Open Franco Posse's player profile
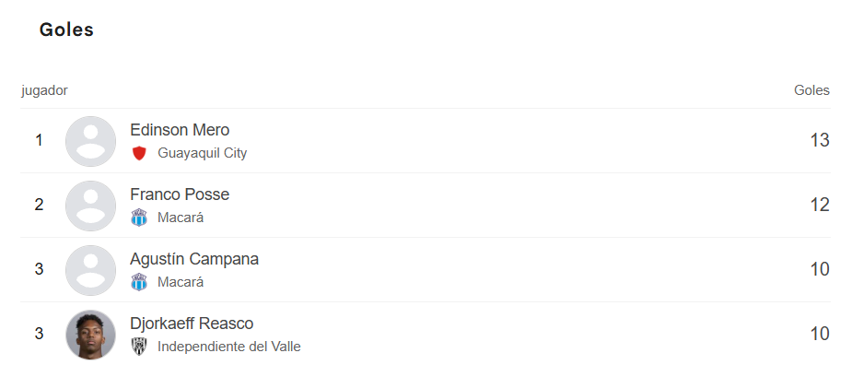This screenshot has width=852, height=365. click(x=180, y=194)
